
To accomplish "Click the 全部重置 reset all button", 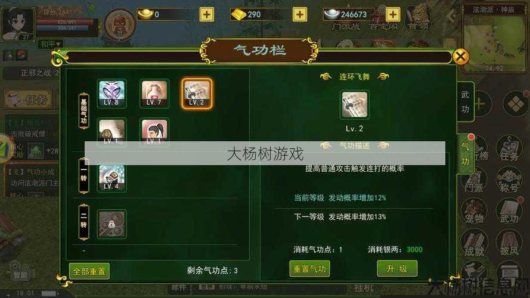I will click(x=89, y=271).
